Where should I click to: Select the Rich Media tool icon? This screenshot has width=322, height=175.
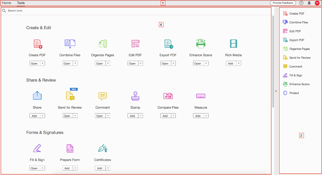[233, 43]
